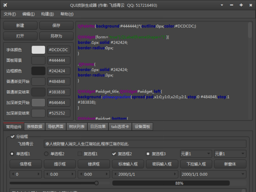This screenshot has height=192, width=256.
Task: Switch to the 日历效果 tab
Action: click(x=98, y=126)
